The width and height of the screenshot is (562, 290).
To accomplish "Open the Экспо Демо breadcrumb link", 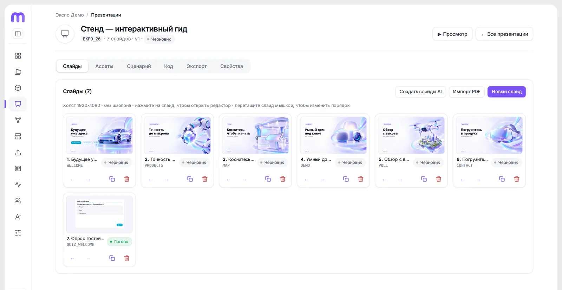I will (x=70, y=15).
